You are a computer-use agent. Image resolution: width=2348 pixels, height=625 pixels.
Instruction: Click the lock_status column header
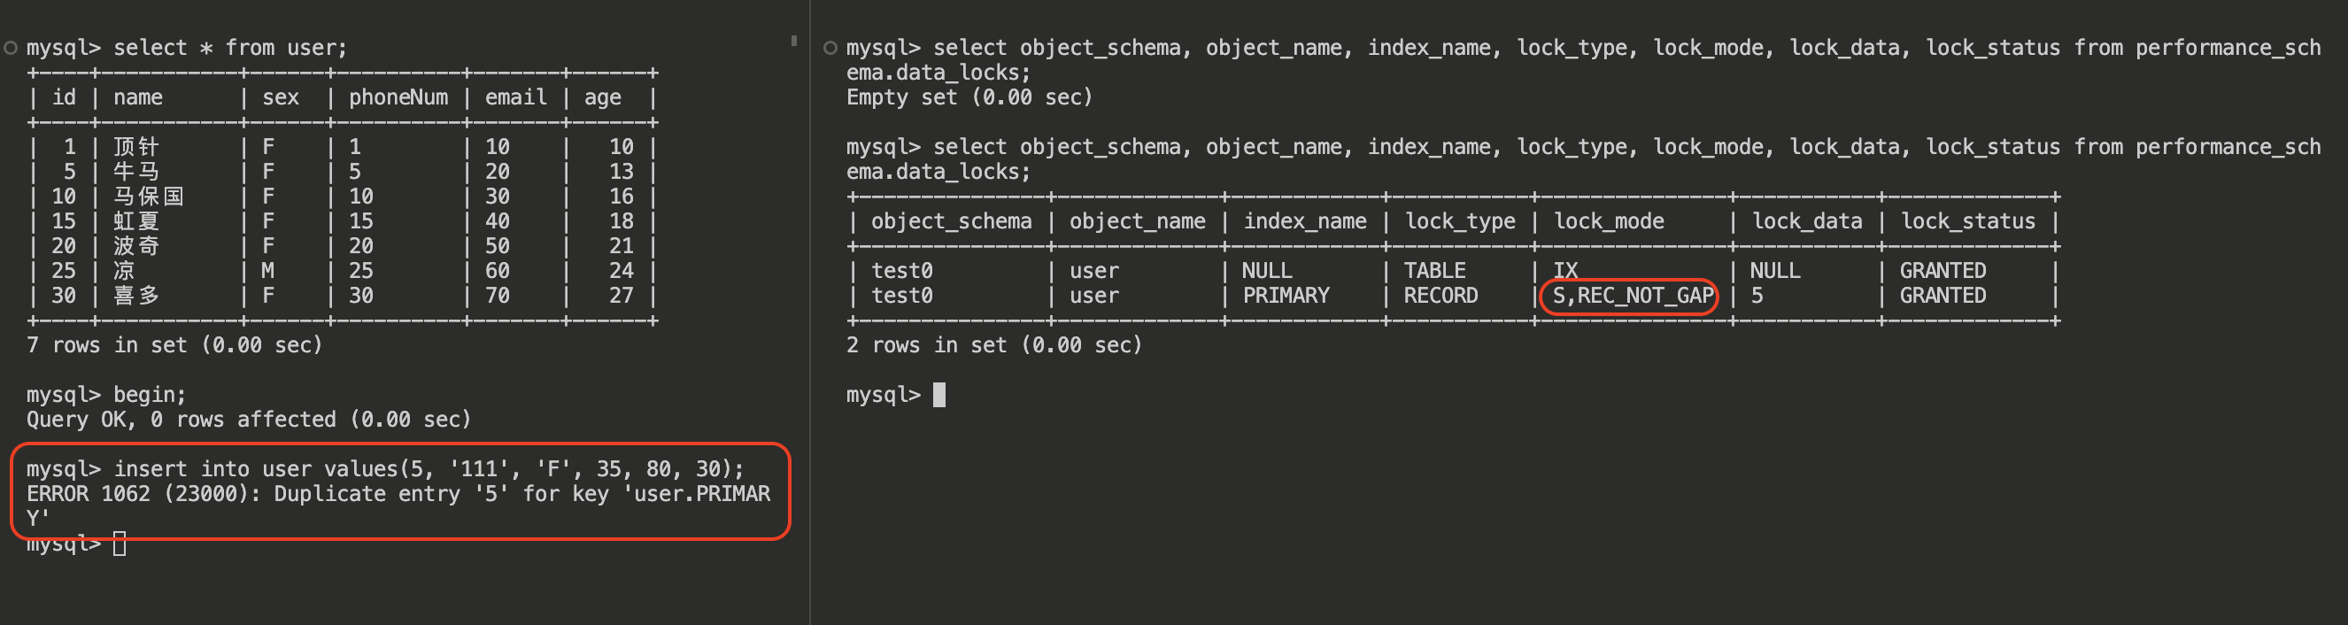coord(1967,221)
